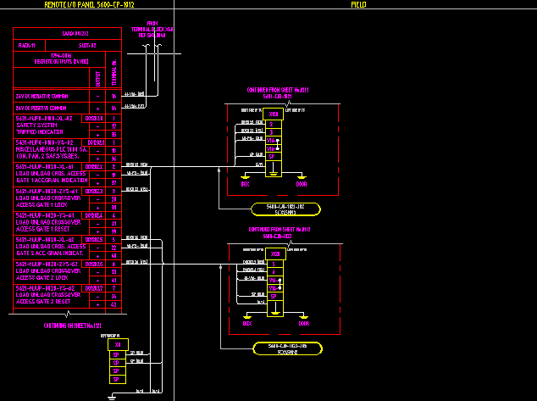537x401 pixels.
Task: Click the CONTINUING ON SHEET note below table
Action: pyautogui.click(x=72, y=326)
